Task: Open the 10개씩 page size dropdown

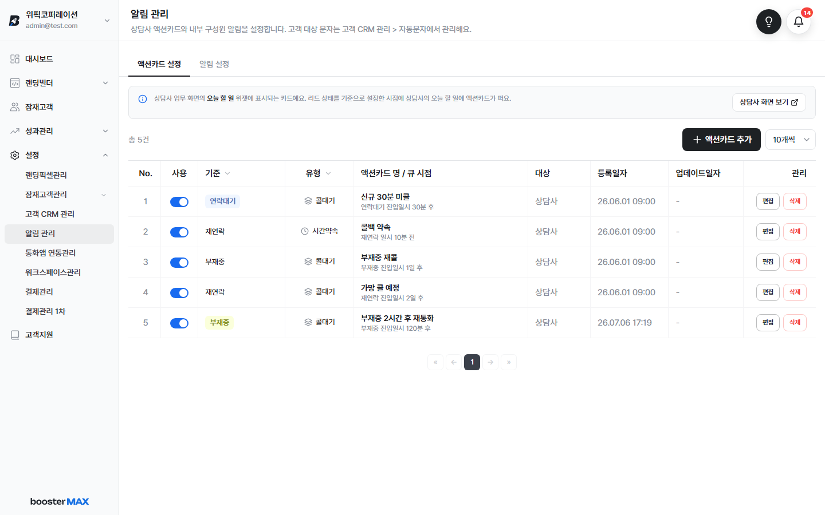Action: pos(791,140)
